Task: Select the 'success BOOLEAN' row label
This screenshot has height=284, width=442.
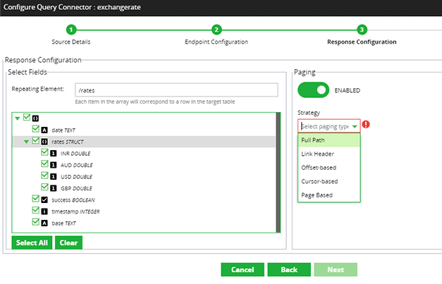Action: 73,200
